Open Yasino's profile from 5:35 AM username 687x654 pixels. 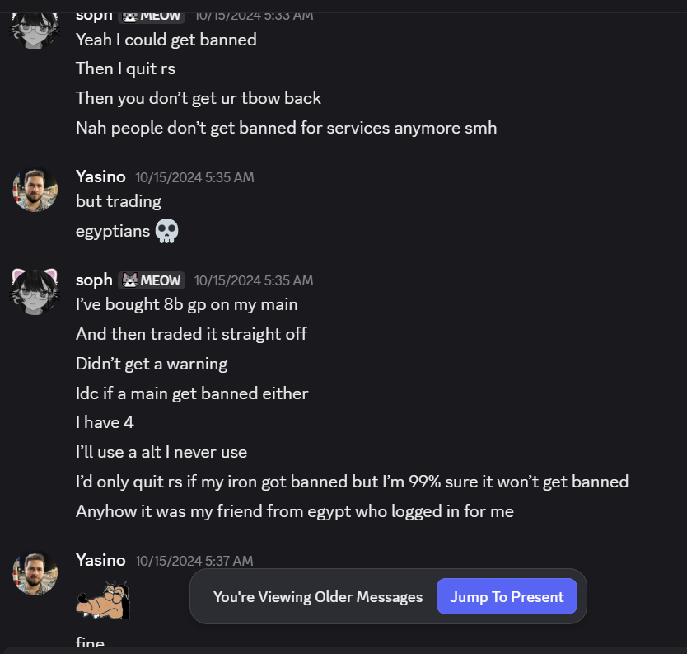(x=100, y=176)
